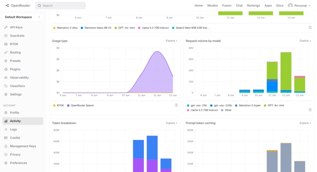Click the "Token breakdown" heading
The height and width of the screenshot is (172, 317).
coord(64,123)
